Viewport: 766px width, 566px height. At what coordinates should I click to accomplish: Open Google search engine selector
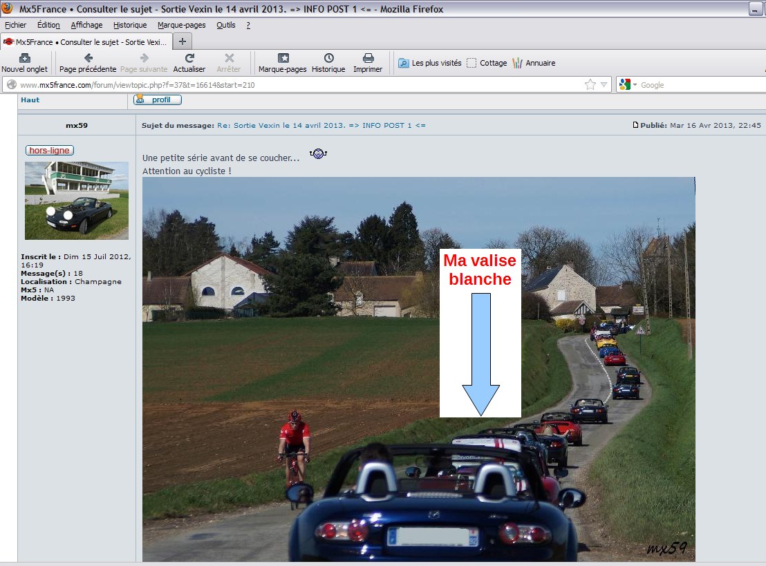click(628, 85)
